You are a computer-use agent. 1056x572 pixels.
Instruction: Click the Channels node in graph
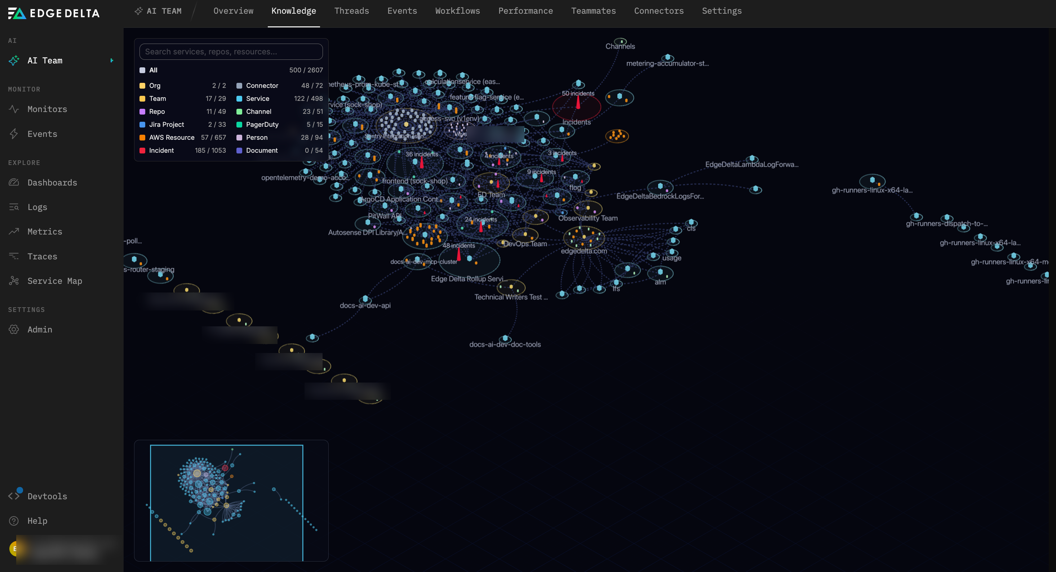621,41
